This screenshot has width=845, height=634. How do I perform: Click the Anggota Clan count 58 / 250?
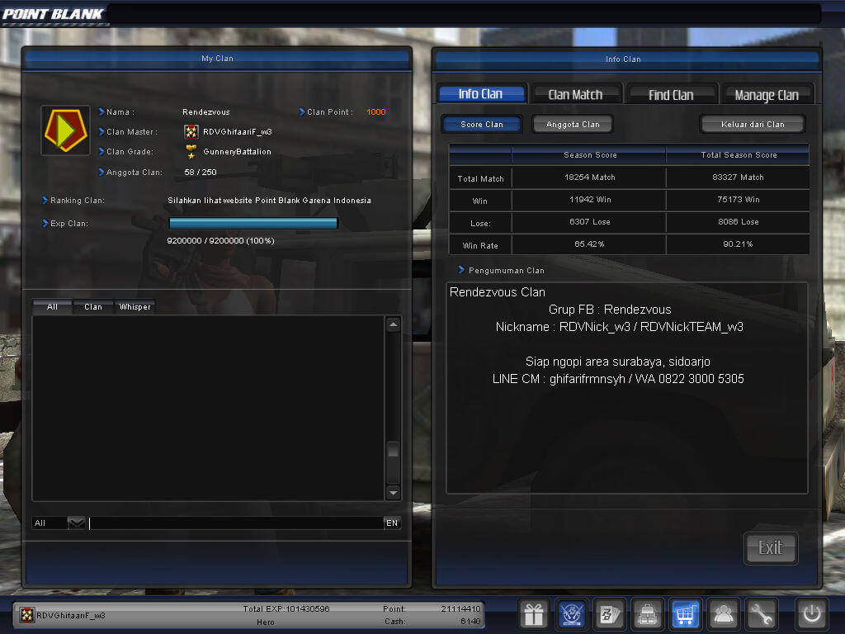[201, 172]
